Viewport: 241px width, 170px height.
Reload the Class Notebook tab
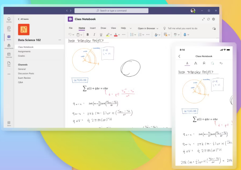(x=209, y=19)
